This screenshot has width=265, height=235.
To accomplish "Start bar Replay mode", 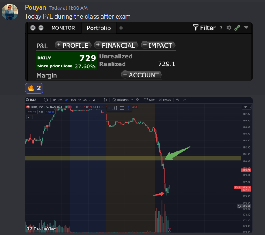I will (x=165, y=100).
